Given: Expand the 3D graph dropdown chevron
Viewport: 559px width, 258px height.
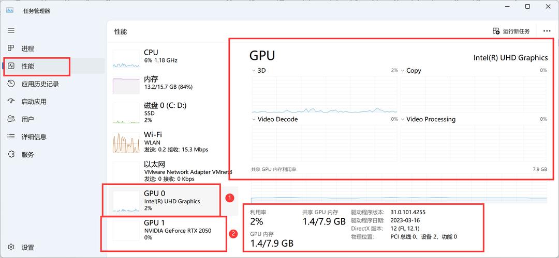Looking at the screenshot, I should pos(253,71).
